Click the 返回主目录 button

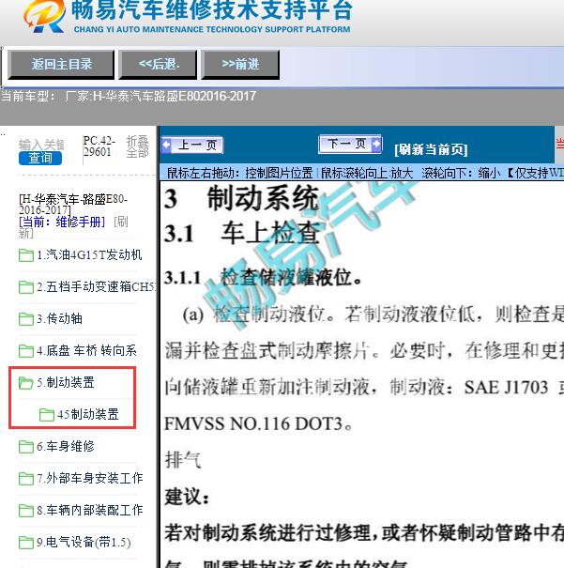tap(61, 65)
